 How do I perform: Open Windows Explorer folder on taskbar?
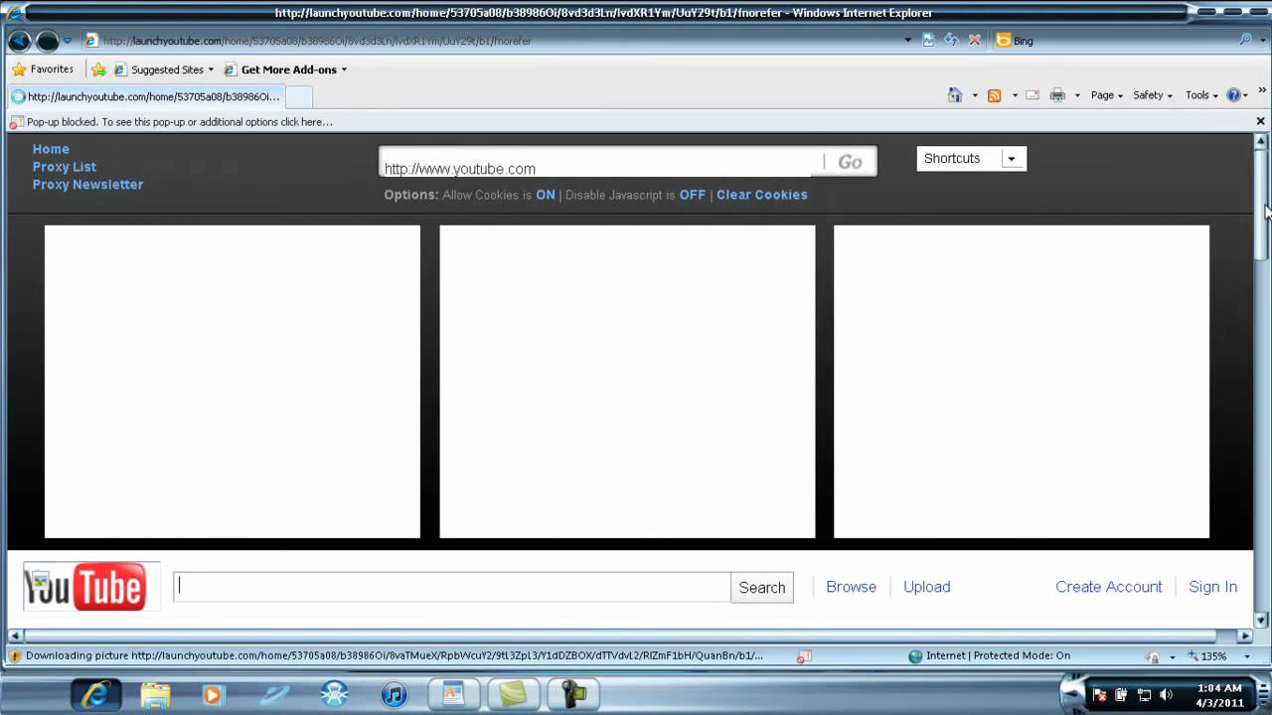click(x=155, y=694)
